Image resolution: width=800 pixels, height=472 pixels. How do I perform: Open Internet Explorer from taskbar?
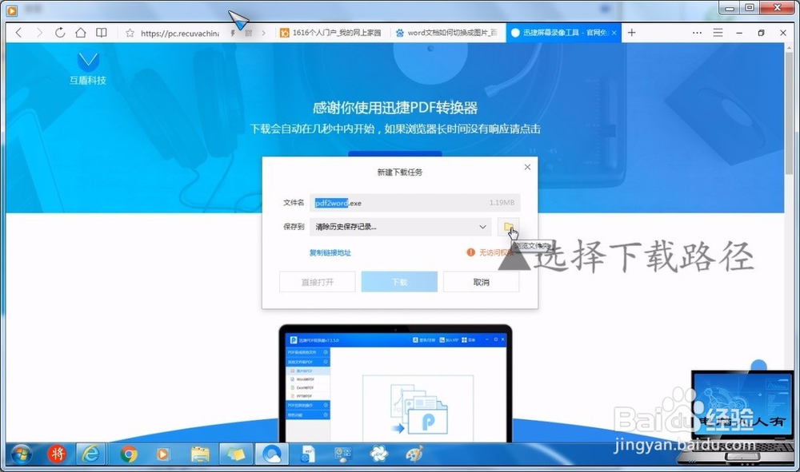pos(91,454)
